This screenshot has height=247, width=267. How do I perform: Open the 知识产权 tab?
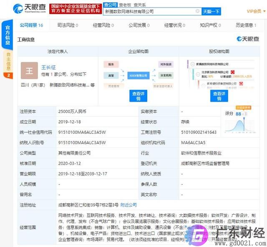pyautogui.click(x=210, y=25)
